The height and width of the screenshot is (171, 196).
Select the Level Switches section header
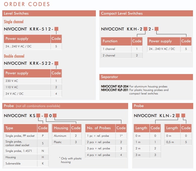click(x=49, y=13)
